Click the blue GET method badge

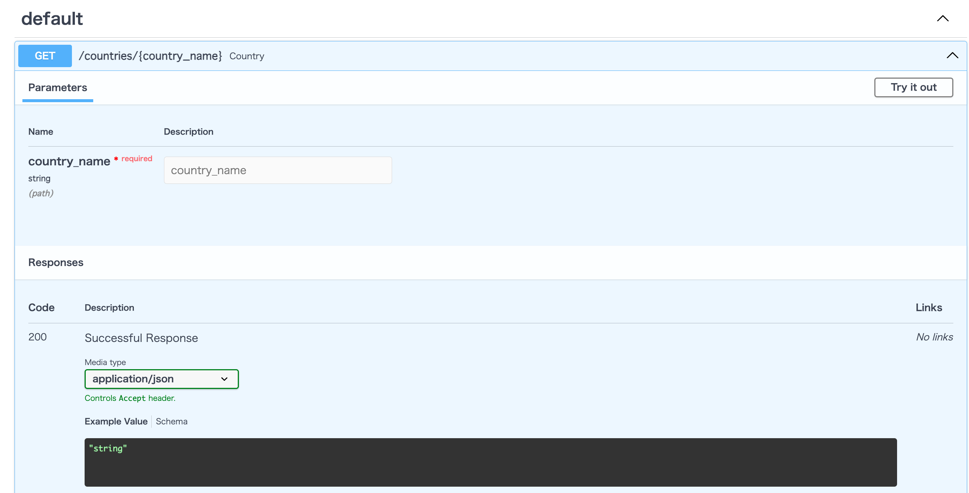point(44,55)
